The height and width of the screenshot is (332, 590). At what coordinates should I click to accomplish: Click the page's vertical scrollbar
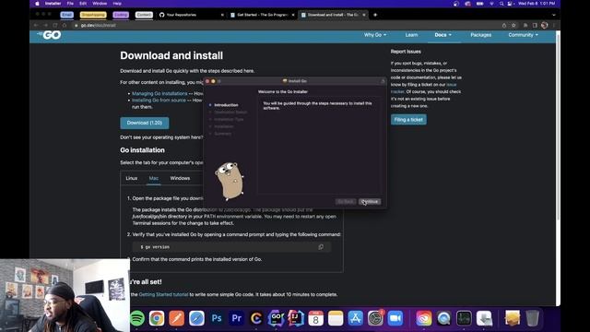(x=558, y=128)
